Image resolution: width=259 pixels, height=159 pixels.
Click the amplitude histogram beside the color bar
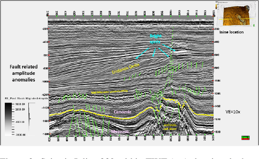coord(32,119)
